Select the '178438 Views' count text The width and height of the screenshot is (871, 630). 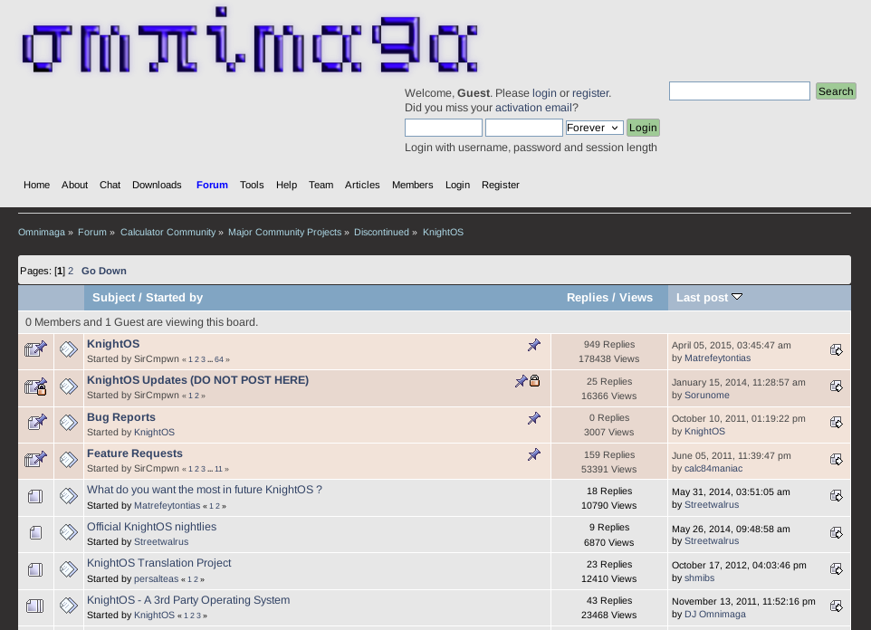pos(608,358)
